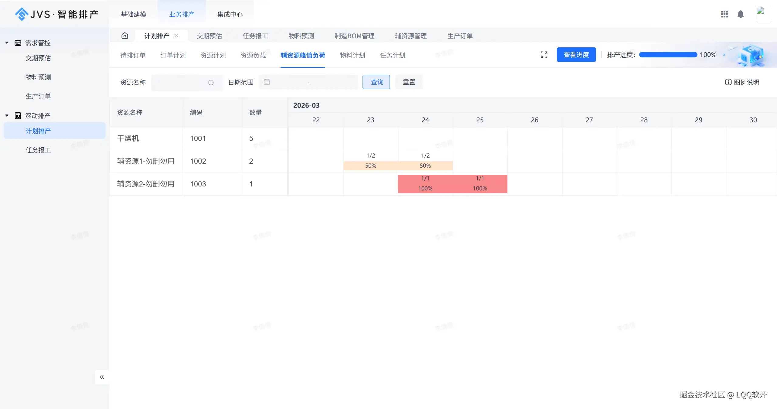Collapse the sidebar with the « button
This screenshot has height=409, width=777.
[102, 377]
